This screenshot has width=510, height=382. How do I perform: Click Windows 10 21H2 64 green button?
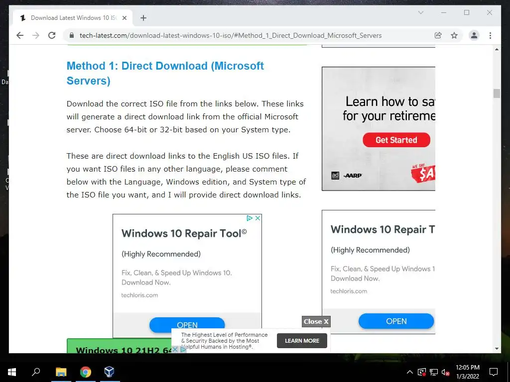pyautogui.click(x=119, y=346)
